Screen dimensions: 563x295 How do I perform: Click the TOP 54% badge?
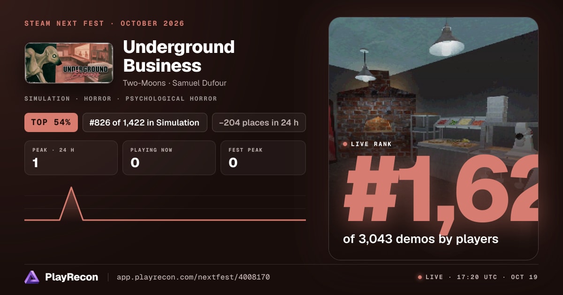pyautogui.click(x=51, y=122)
